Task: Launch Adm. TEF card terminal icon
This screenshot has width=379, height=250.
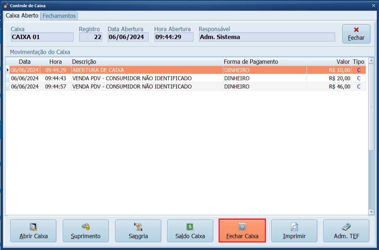Action: (x=346, y=227)
